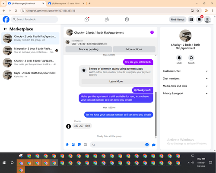Viewport: 216px width, 173px height.
Task: Open Chrome three-dot menu
Action: (212, 11)
